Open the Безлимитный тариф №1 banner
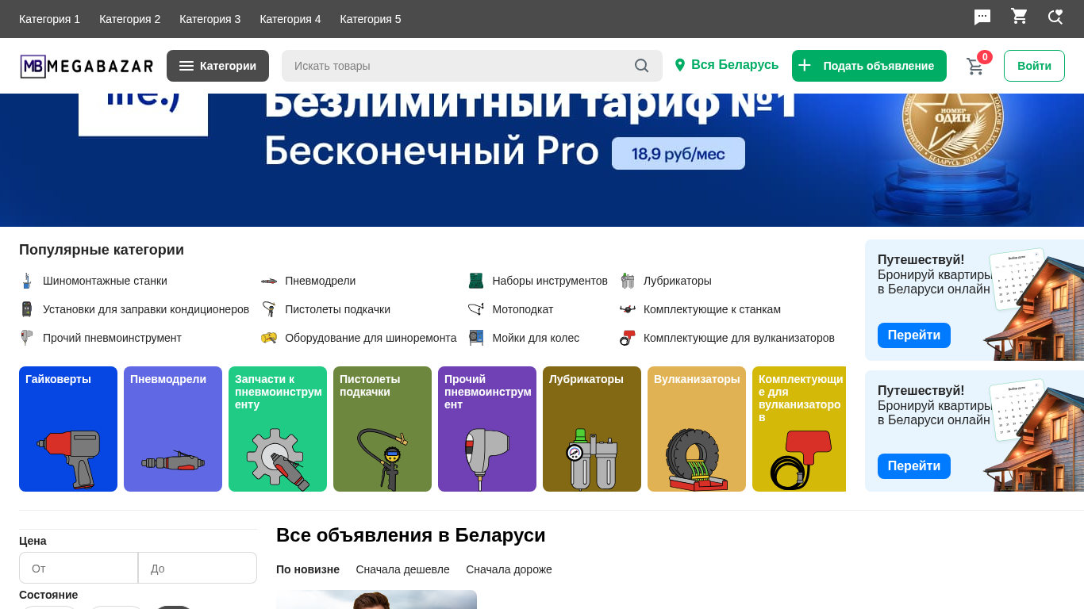 (542, 160)
